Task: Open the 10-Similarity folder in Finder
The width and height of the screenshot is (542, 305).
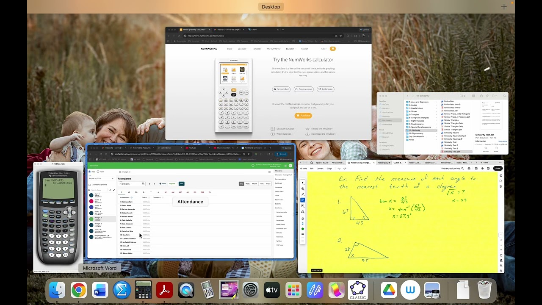Action: pos(421,130)
